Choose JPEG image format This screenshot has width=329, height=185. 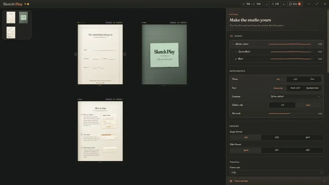pyautogui.click(x=277, y=137)
